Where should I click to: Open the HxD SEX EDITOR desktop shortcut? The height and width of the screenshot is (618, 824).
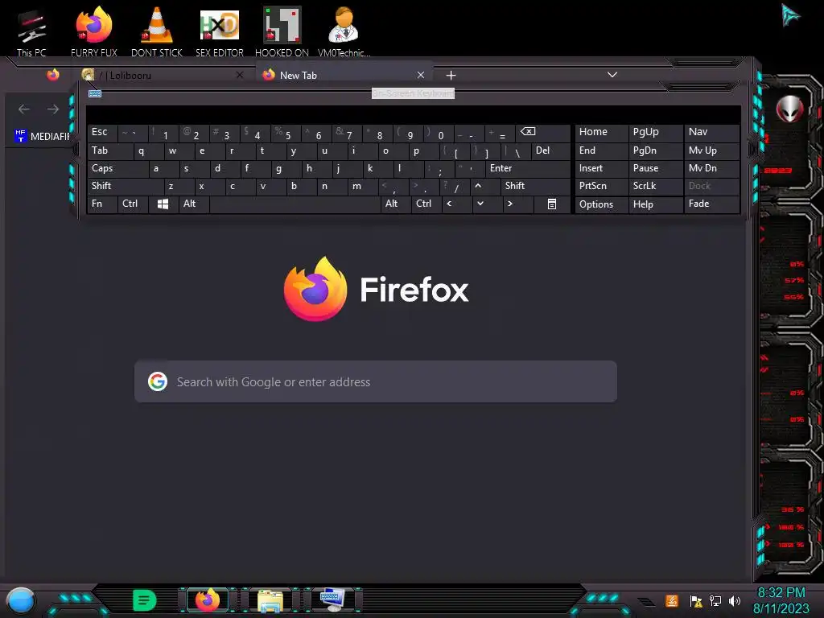coord(220,33)
